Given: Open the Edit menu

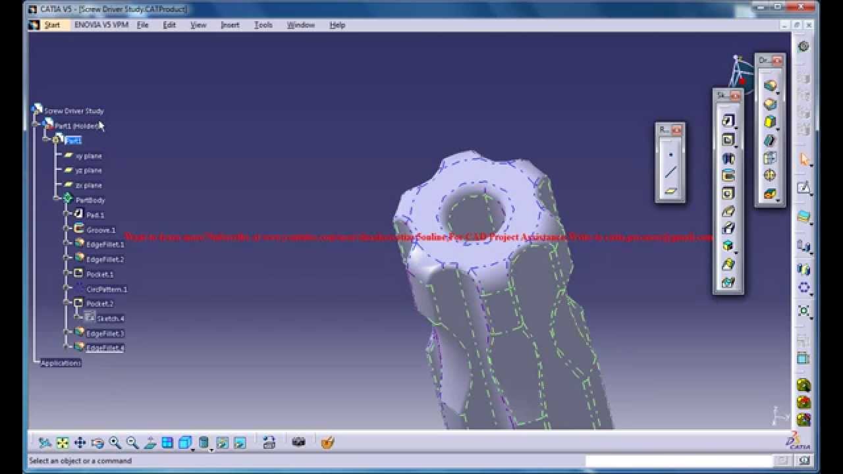Looking at the screenshot, I should (169, 25).
